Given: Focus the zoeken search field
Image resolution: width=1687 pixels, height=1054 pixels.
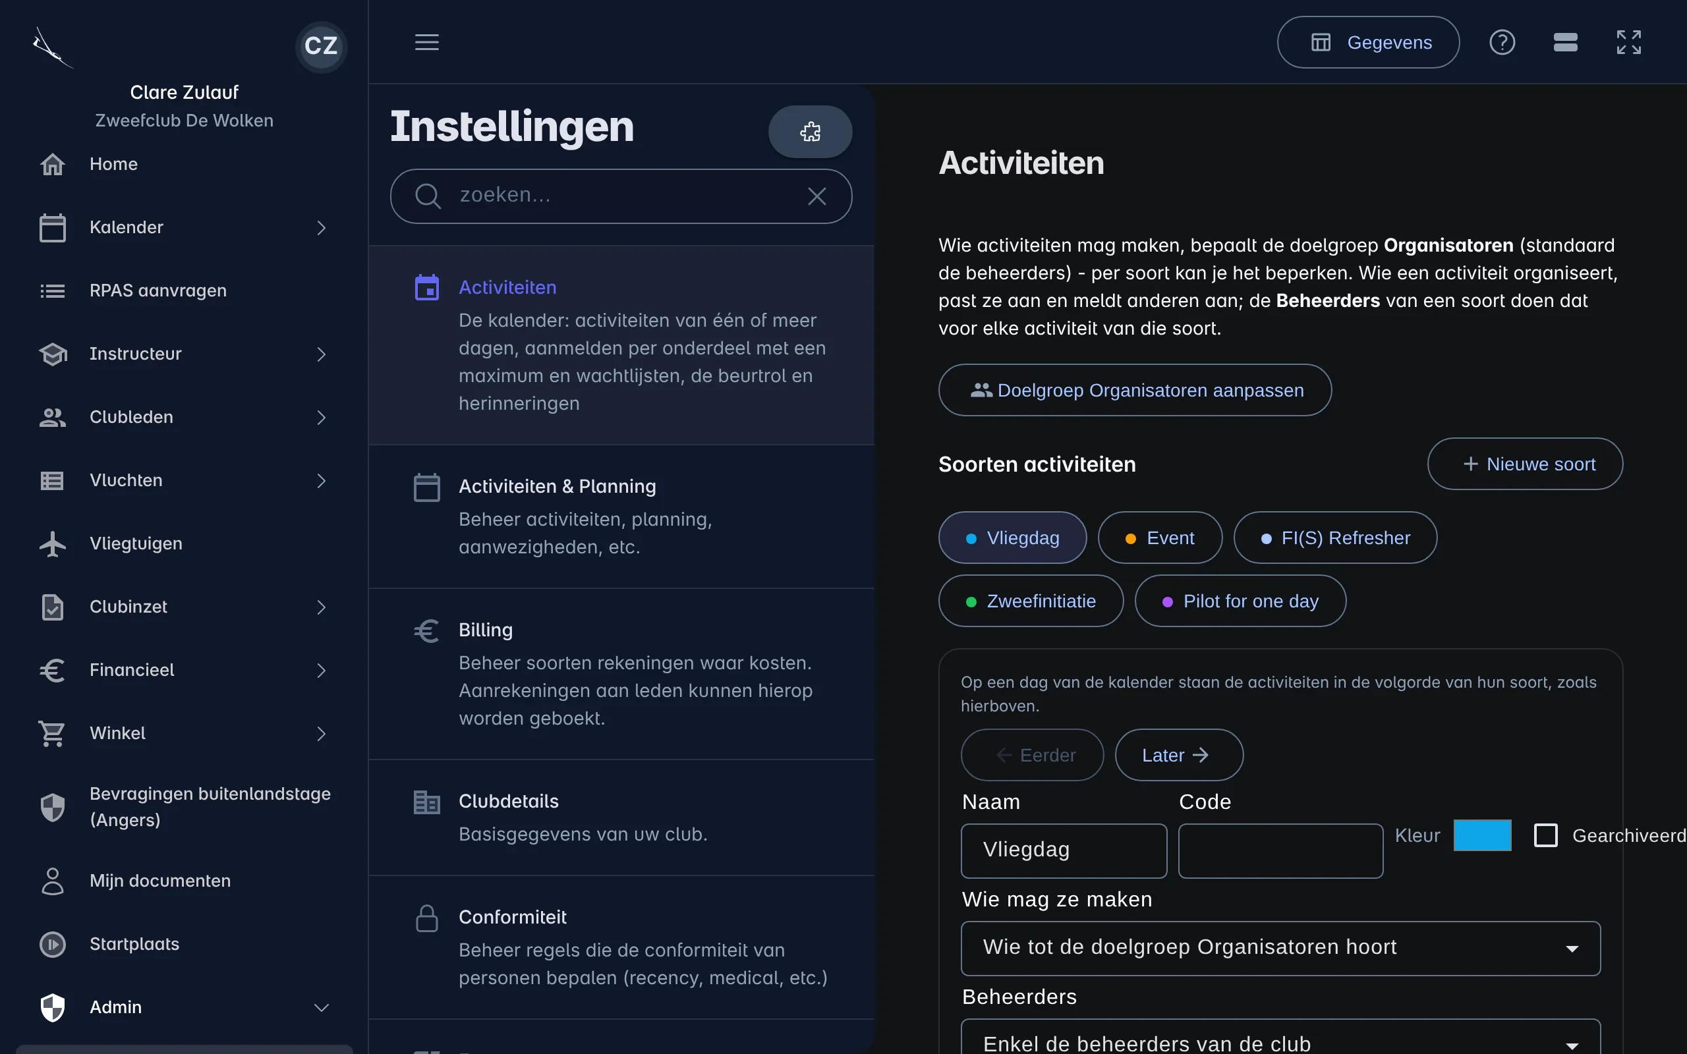Looking at the screenshot, I should tap(621, 196).
